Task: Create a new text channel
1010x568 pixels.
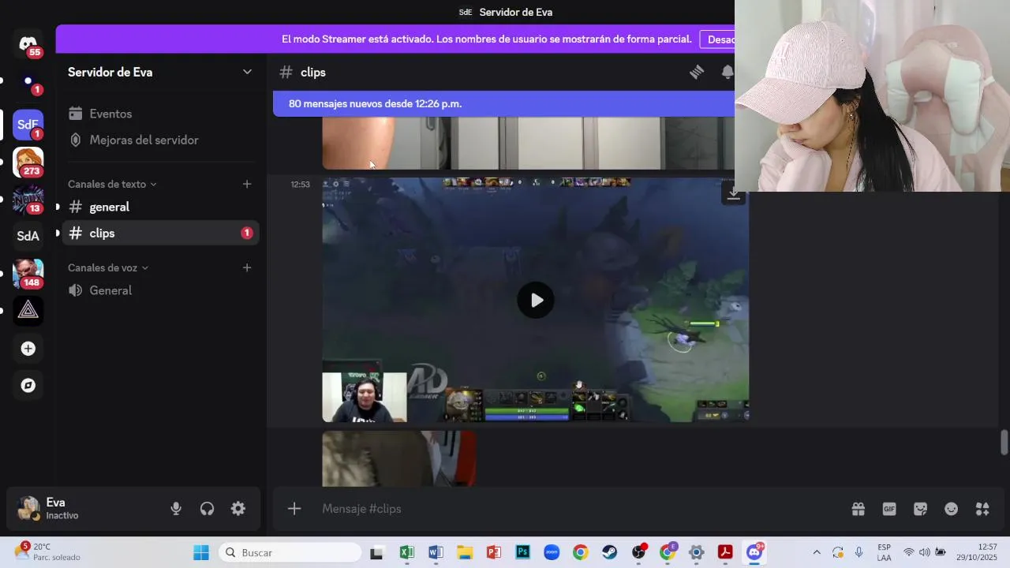Action: click(247, 184)
